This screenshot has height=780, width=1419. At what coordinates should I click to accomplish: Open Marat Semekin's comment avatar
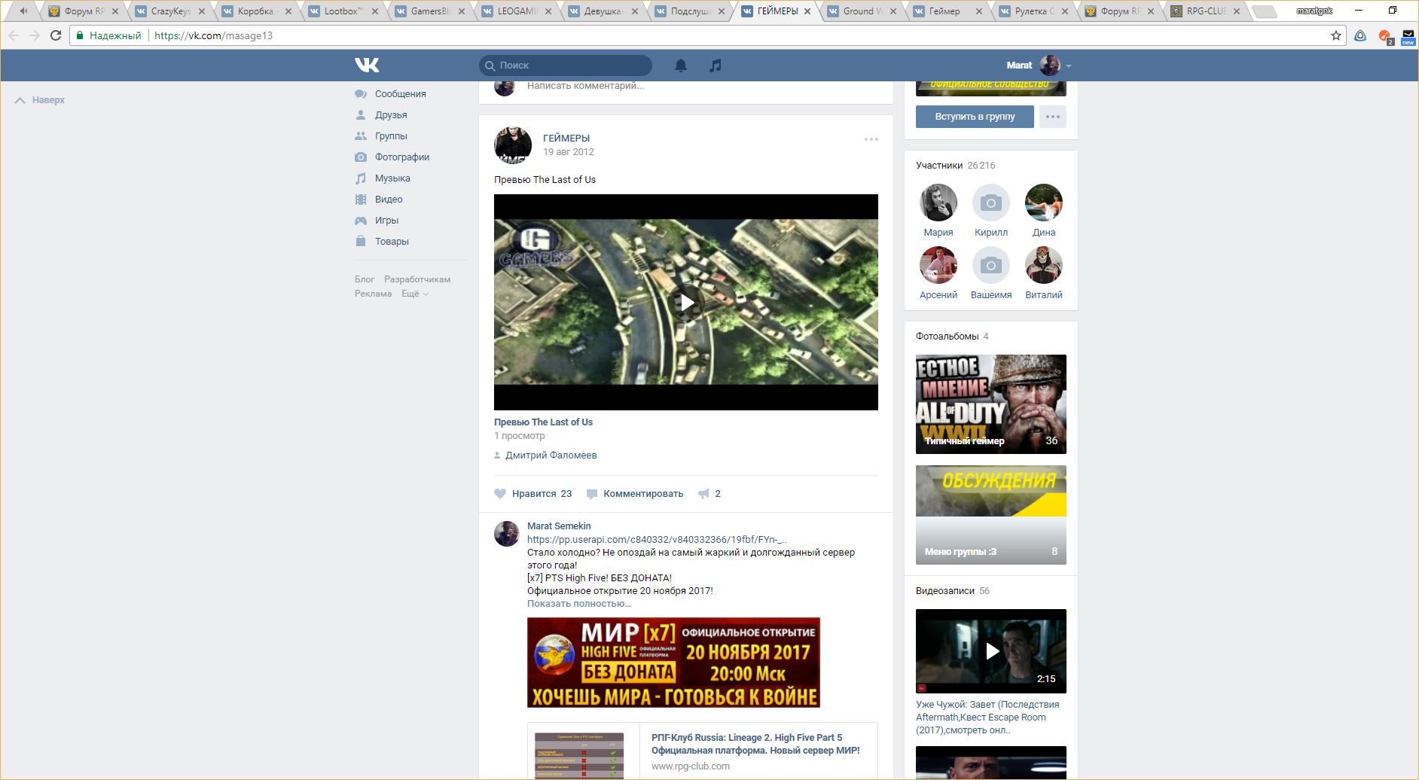point(506,534)
